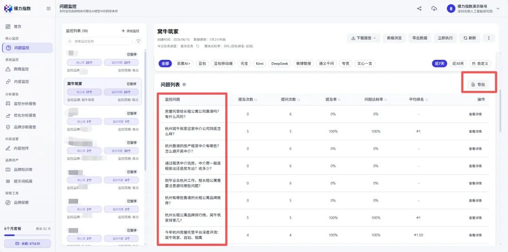The width and height of the screenshot is (508, 252).
Task: Sort by 提问次数 column arrows
Action: 298,99
